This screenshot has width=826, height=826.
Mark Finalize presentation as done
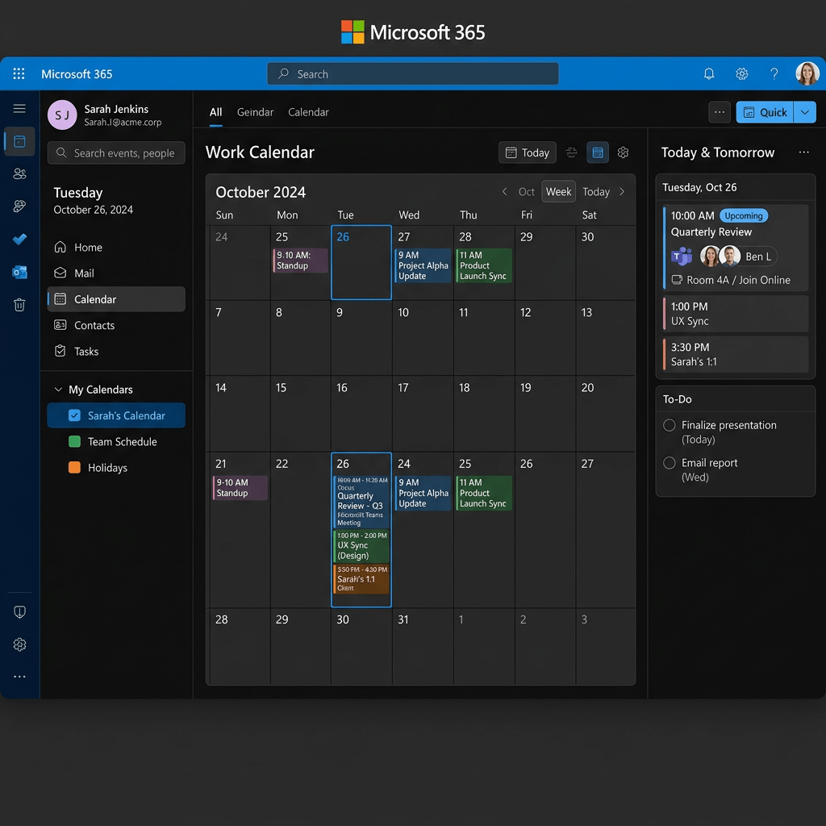669,425
